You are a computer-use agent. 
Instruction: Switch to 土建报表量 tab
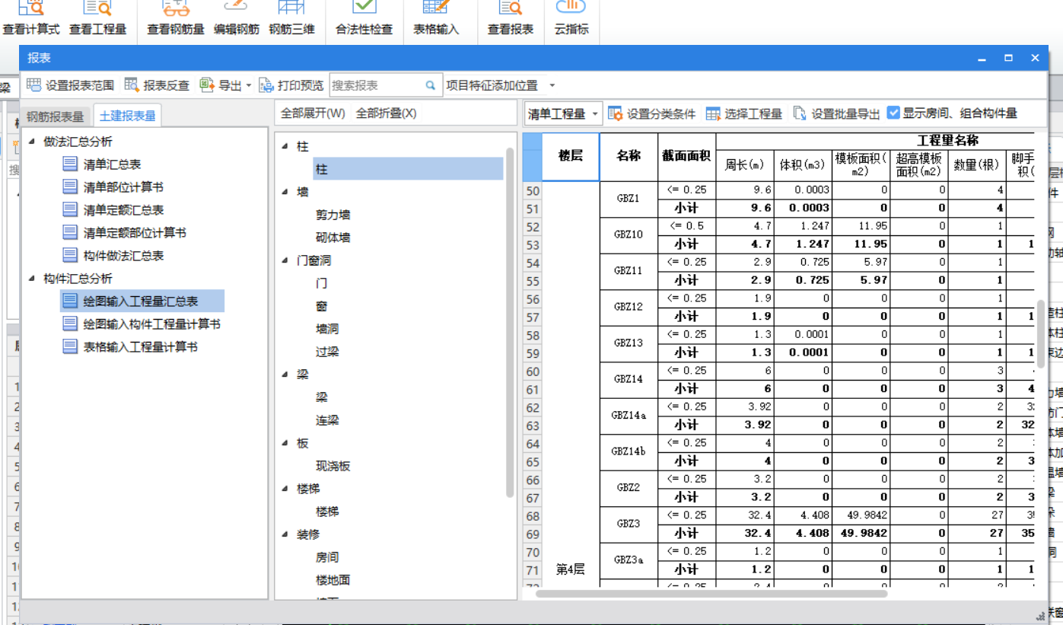(128, 116)
